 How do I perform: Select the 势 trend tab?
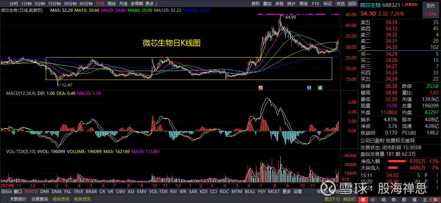pyautogui.click(x=394, y=200)
